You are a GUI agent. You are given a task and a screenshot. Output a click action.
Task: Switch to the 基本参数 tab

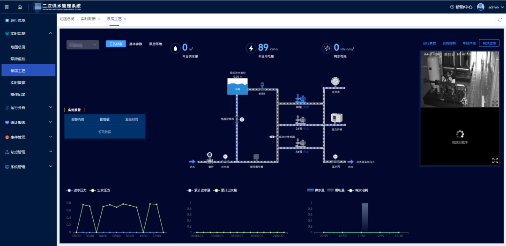[x=135, y=44]
